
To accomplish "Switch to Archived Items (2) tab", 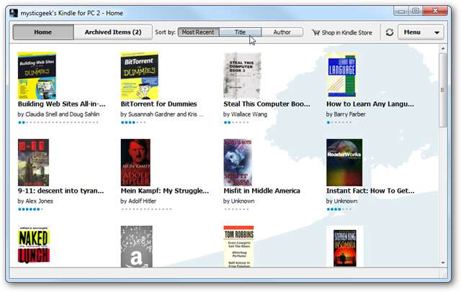I will pos(113,32).
